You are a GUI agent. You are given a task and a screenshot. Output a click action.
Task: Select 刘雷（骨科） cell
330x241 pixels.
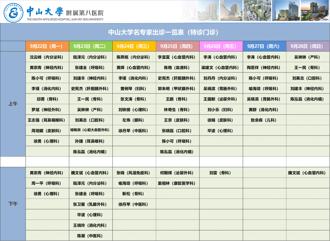click(221, 173)
